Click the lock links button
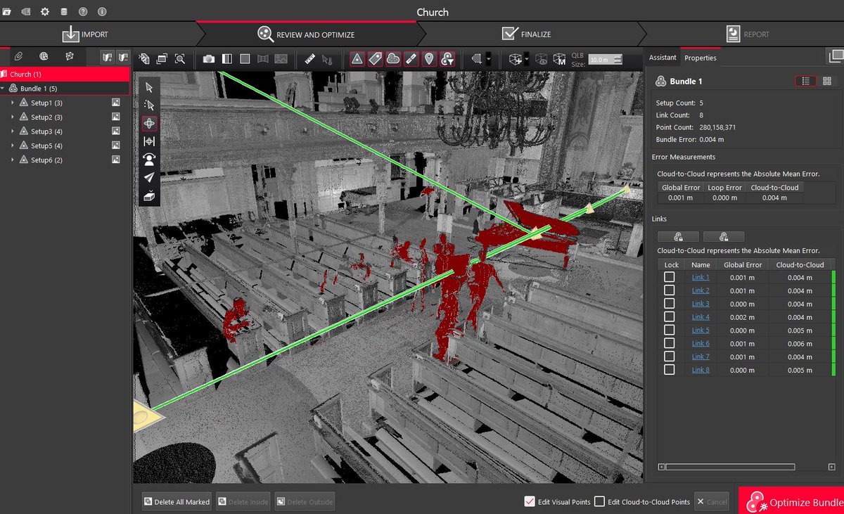Screen dimensions: 844x514 pos(678,237)
